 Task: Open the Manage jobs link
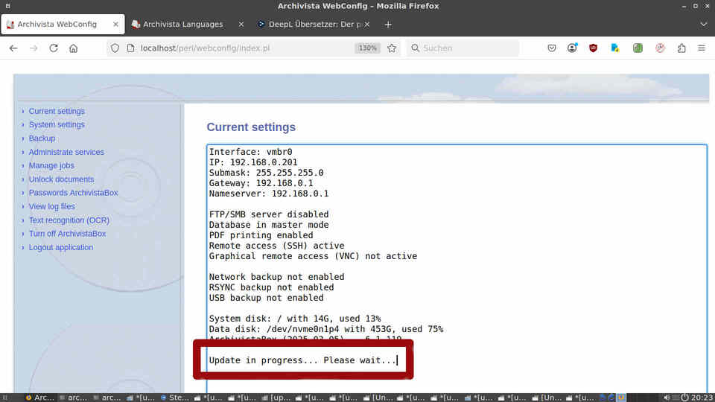tap(51, 165)
